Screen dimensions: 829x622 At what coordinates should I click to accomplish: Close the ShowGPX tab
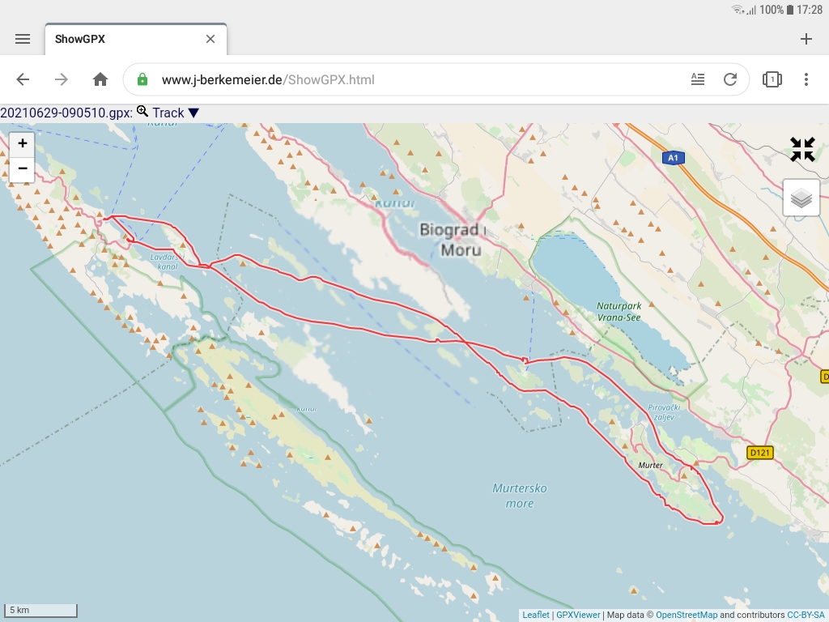210,39
